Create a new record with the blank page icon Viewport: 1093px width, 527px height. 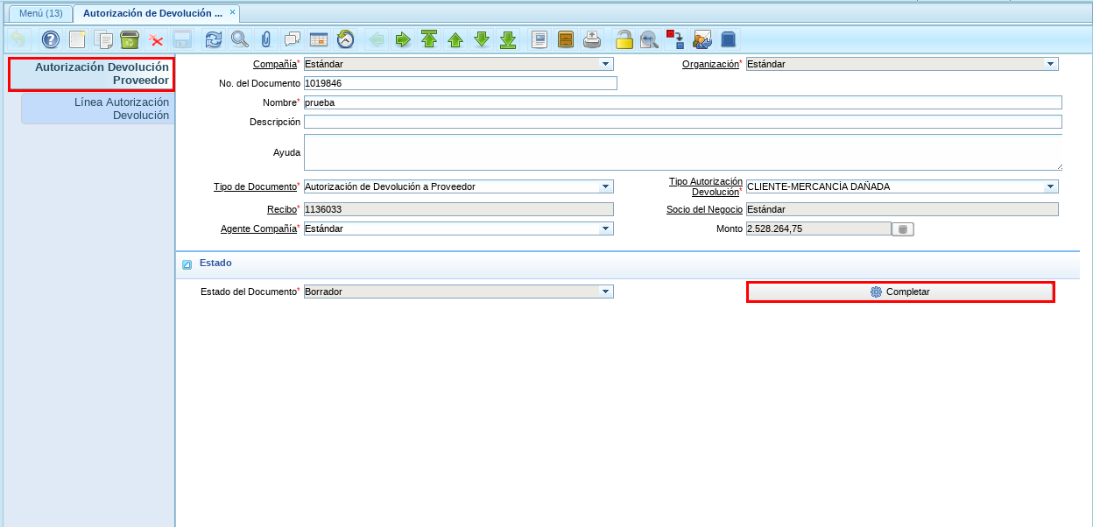(x=77, y=39)
